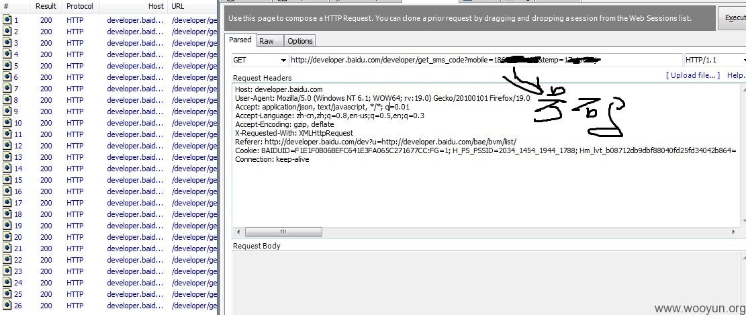Sort sessions by the Protocol column header
This screenshot has width=746, height=315.
coord(79,6)
